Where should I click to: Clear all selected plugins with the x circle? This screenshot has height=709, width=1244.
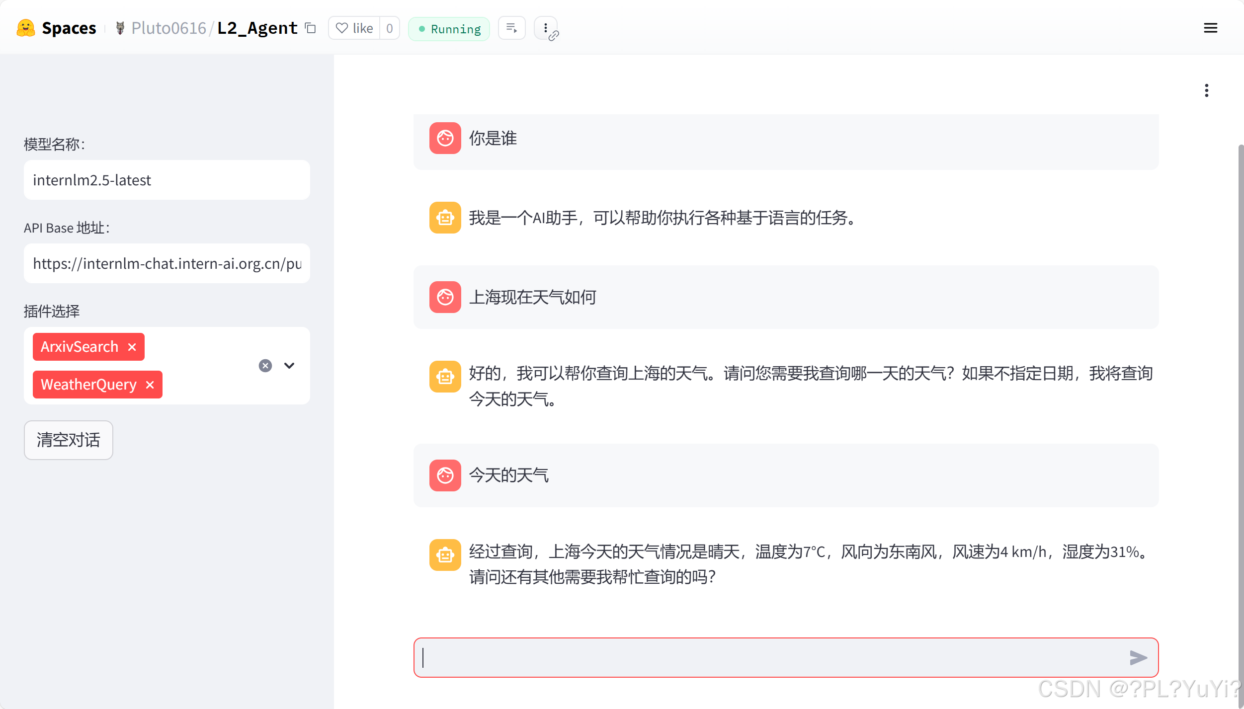265,365
